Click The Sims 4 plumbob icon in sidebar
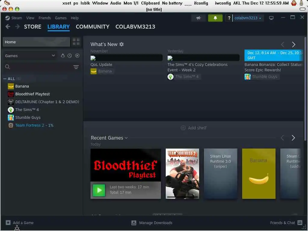 click(11, 109)
